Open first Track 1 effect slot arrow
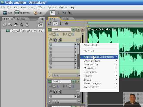The width and height of the screenshot is (143, 107). pos(76,44)
